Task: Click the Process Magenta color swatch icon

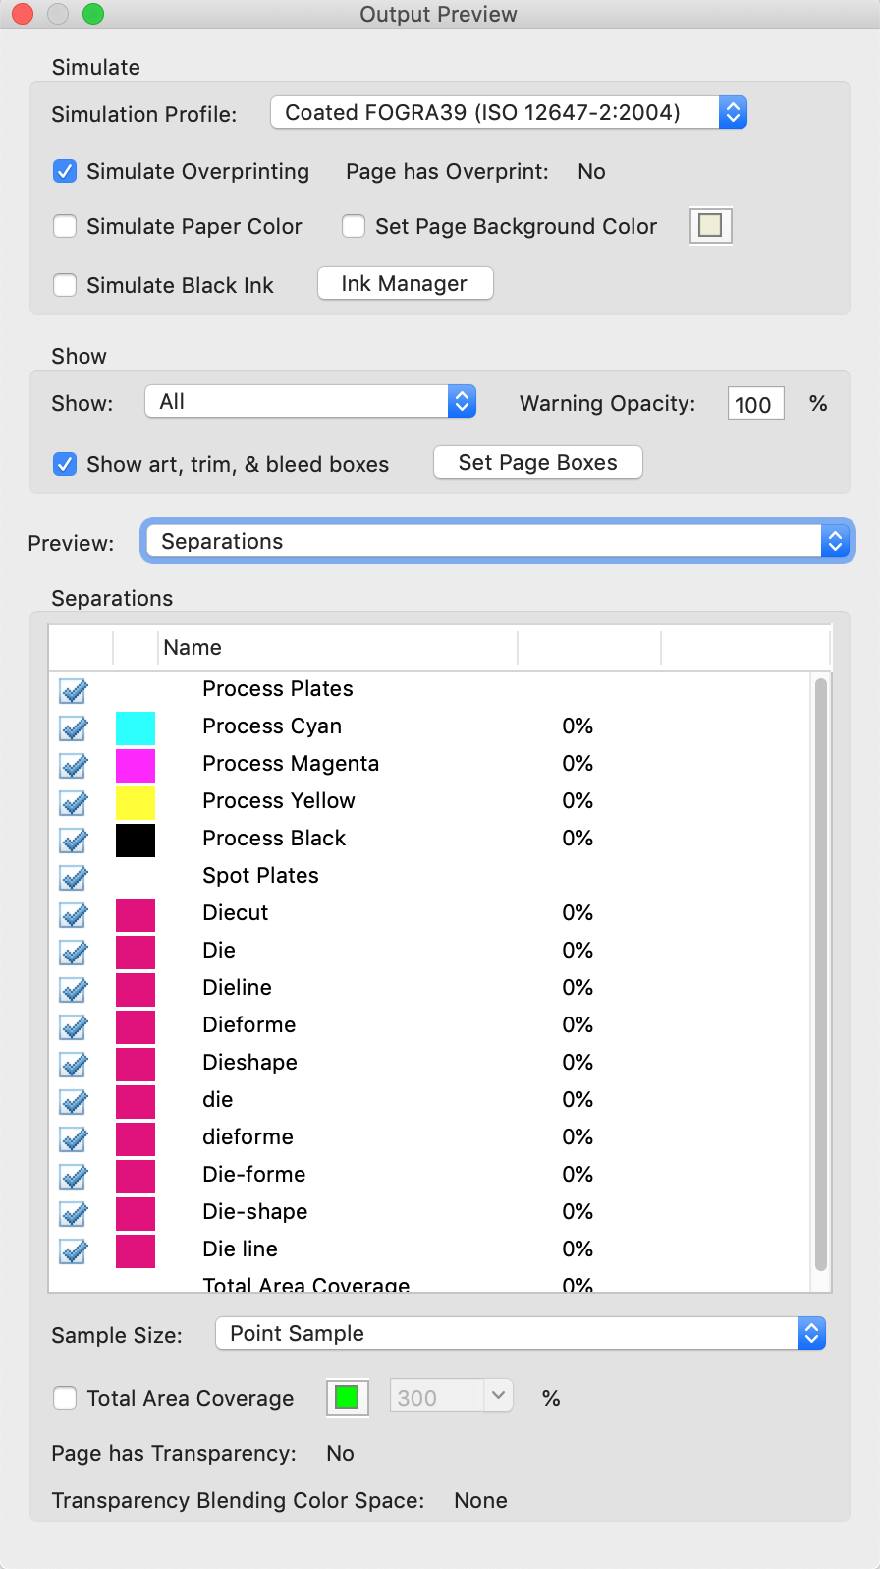Action: point(136,765)
